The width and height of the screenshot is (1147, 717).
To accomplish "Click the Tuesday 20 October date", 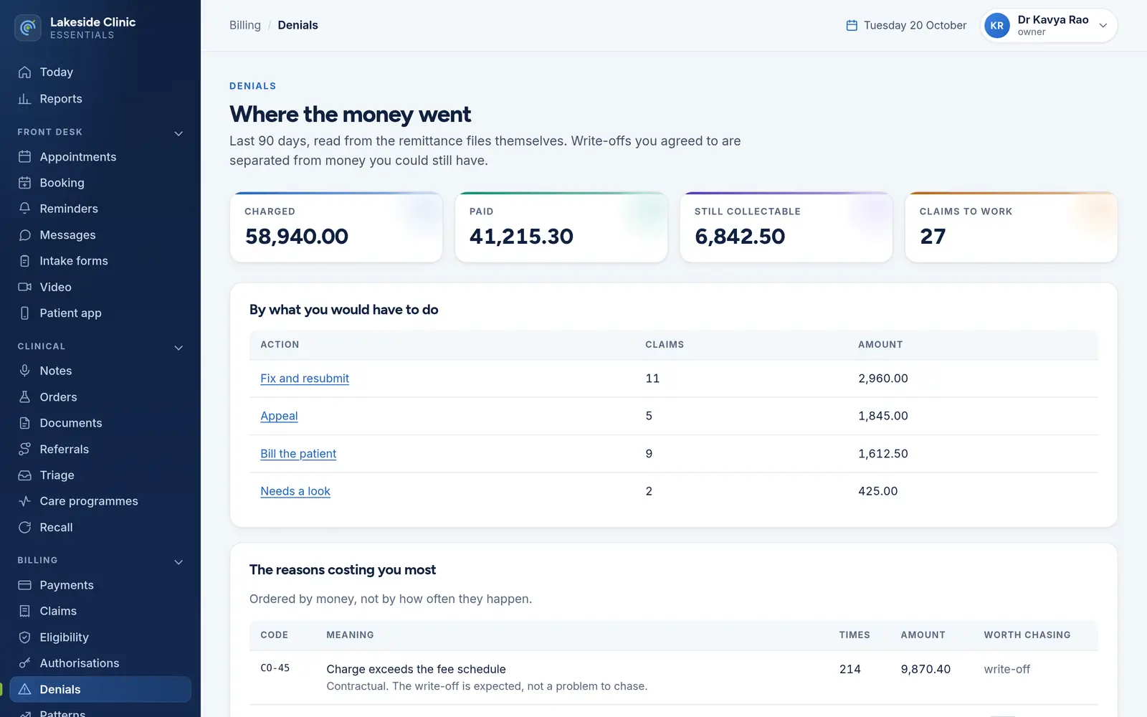I will coord(906,25).
